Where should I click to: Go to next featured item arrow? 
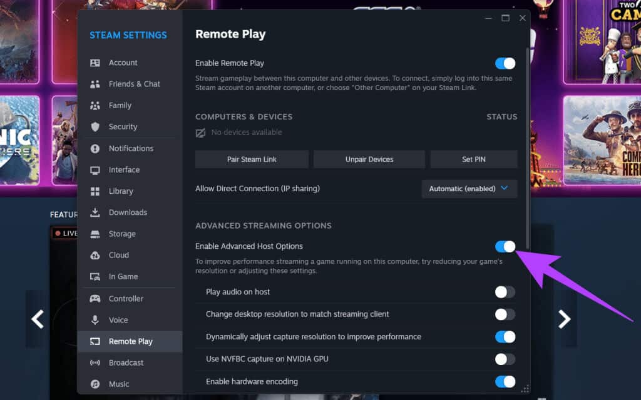564,319
